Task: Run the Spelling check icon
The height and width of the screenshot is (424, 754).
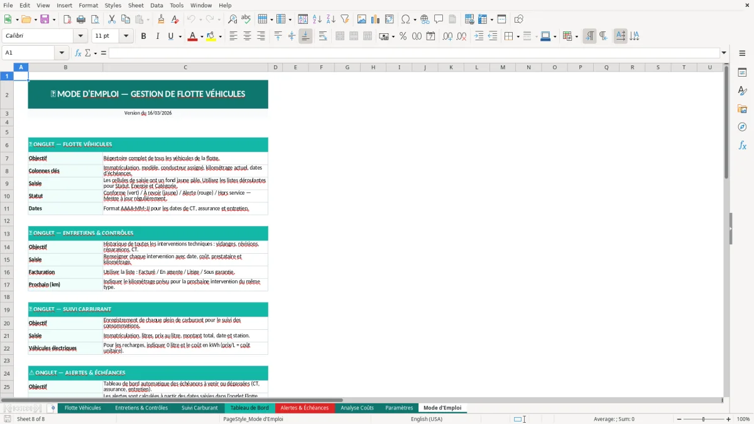Action: [x=246, y=19]
